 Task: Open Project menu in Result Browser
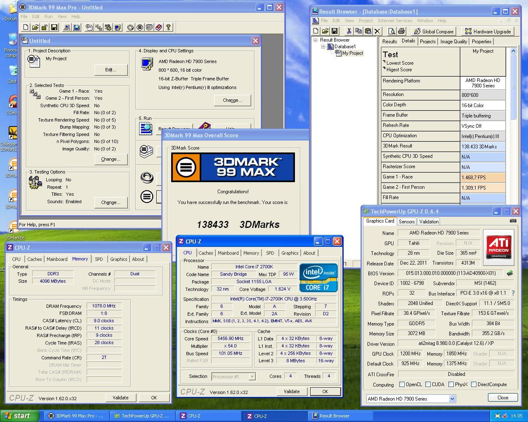[365, 21]
